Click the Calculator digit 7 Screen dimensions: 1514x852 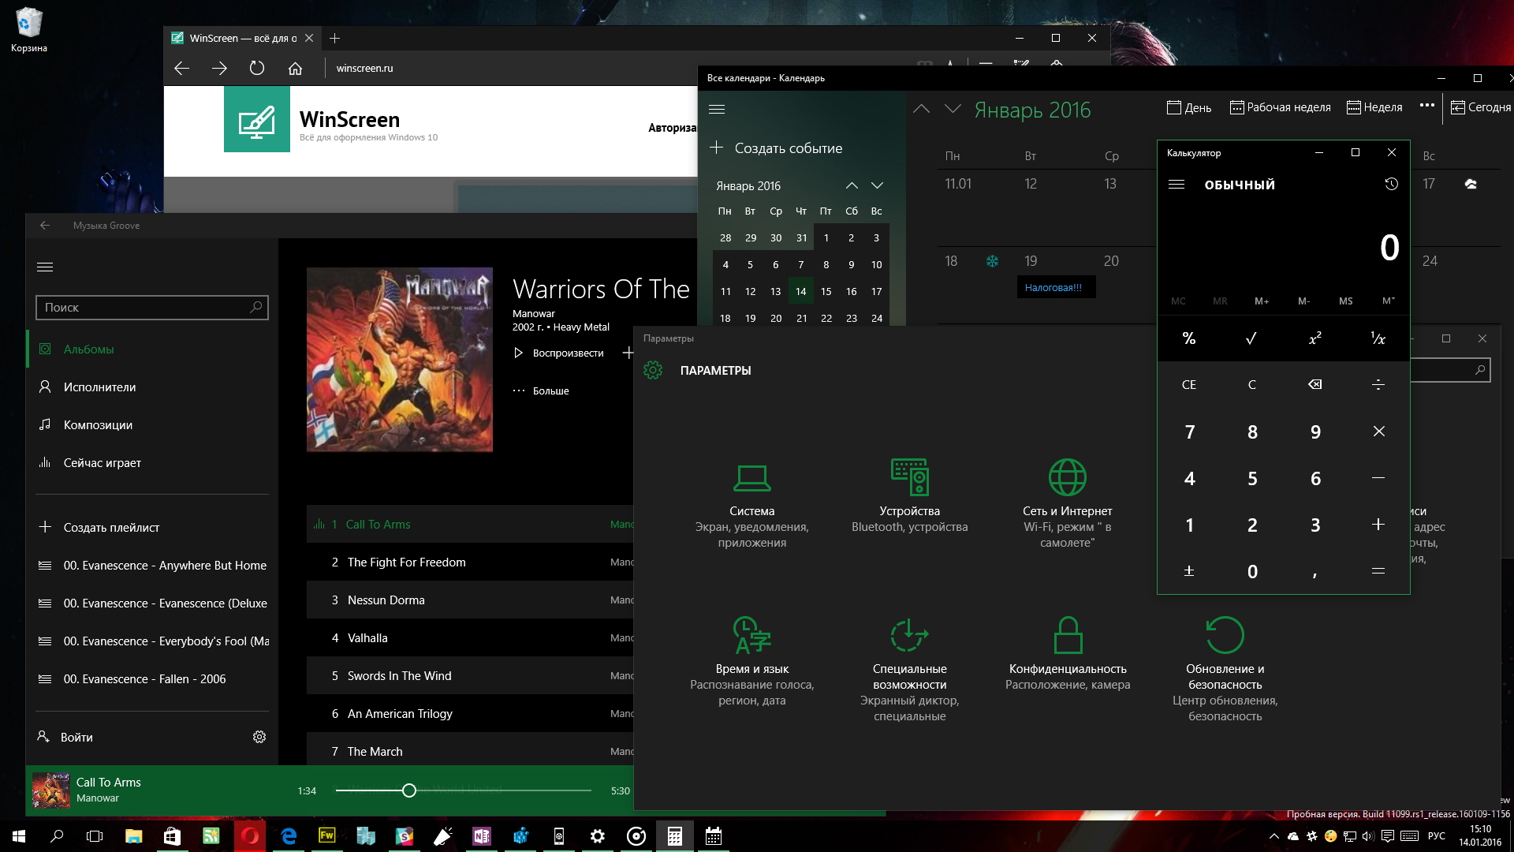(x=1189, y=432)
